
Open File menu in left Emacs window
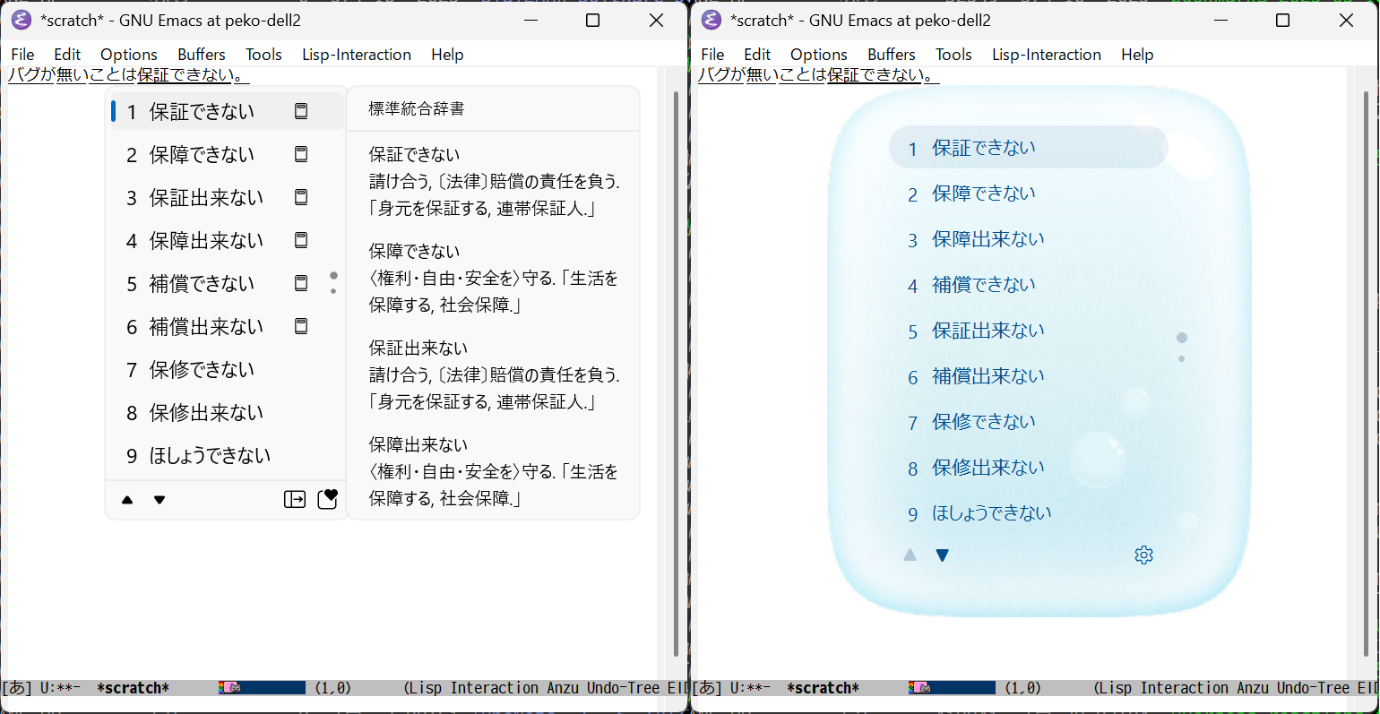pyautogui.click(x=22, y=55)
